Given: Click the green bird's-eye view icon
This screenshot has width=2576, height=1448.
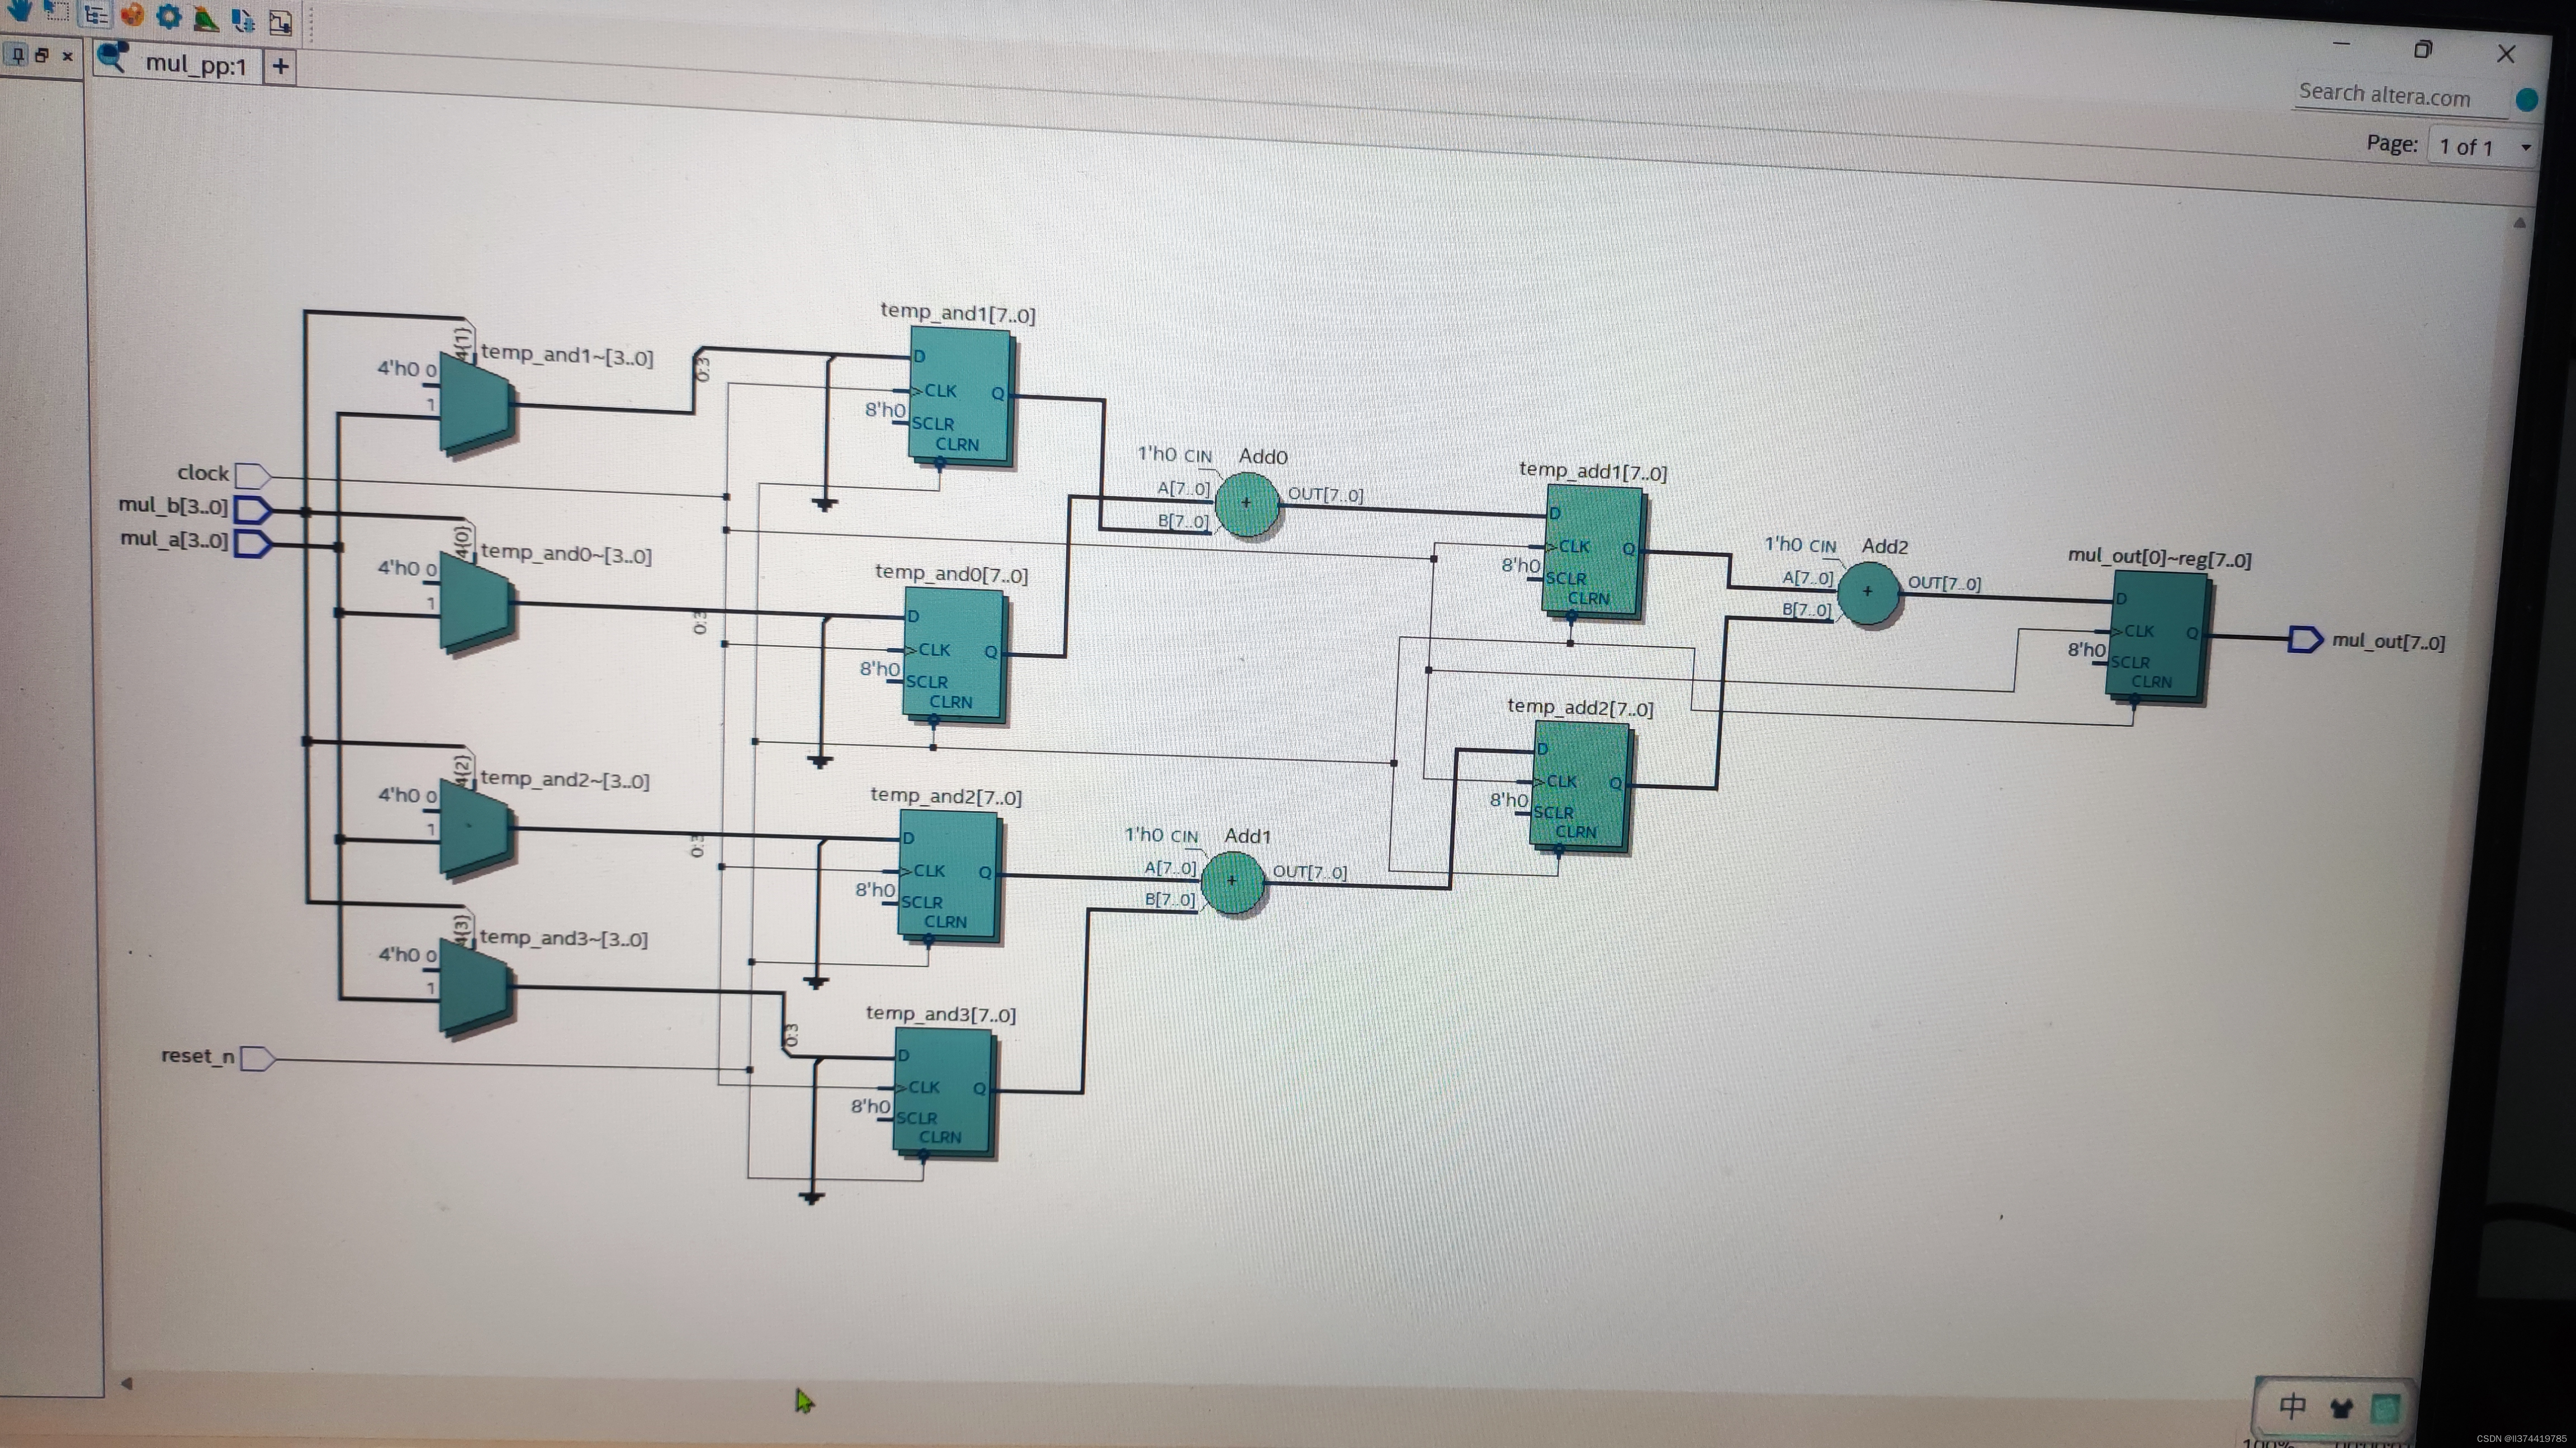Looking at the screenshot, I should pos(206,18).
